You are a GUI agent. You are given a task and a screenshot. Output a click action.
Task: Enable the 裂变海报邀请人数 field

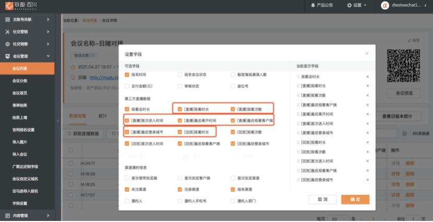[233, 75]
